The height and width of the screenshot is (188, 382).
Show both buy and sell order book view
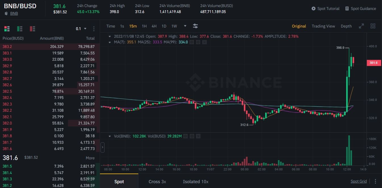click(7, 29)
